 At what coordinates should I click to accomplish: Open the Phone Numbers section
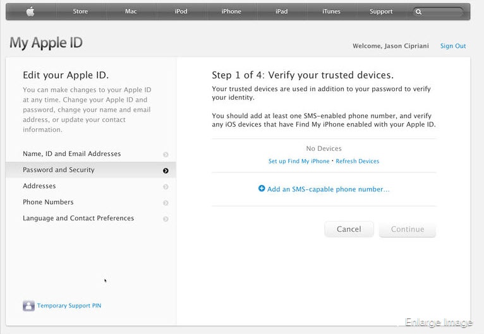coord(91,202)
